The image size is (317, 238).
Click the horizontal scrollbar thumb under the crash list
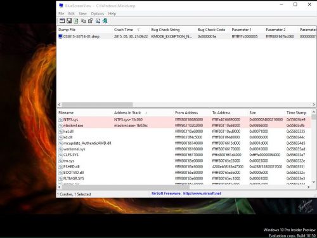97,105
